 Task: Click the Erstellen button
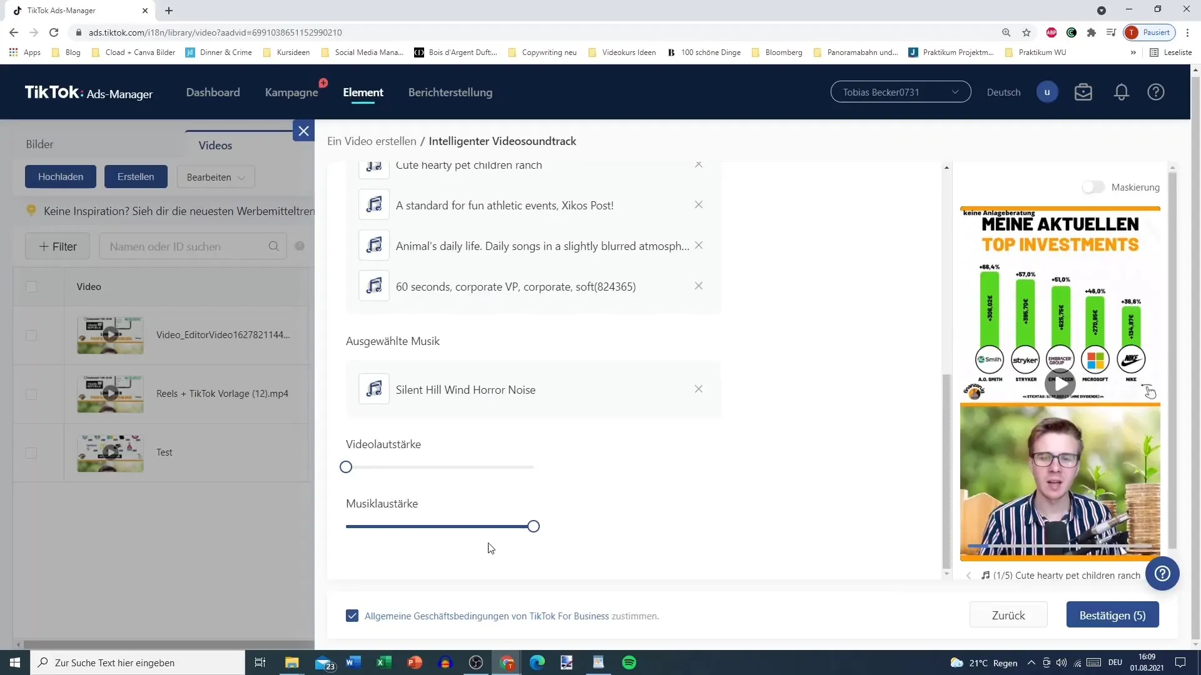pos(136,177)
